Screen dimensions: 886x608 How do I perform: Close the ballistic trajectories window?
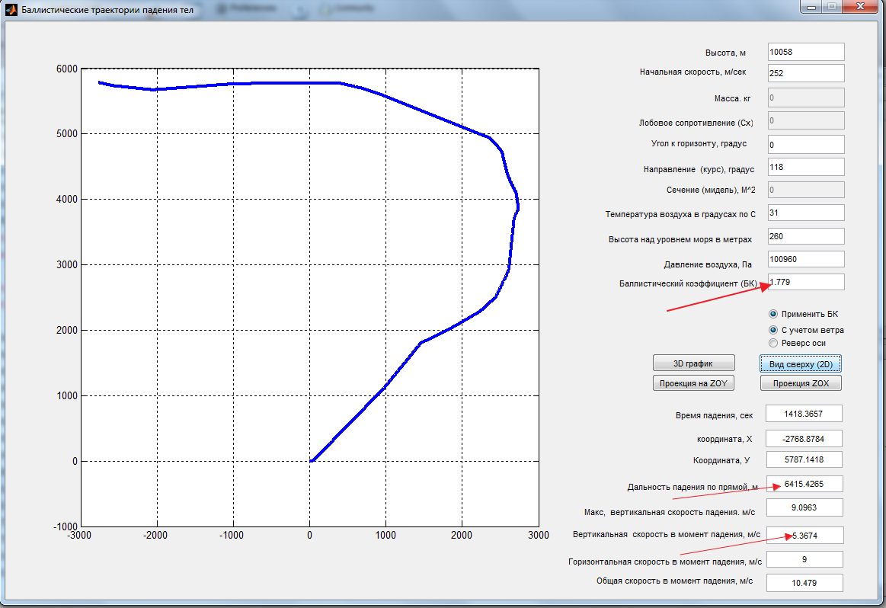click(x=861, y=7)
